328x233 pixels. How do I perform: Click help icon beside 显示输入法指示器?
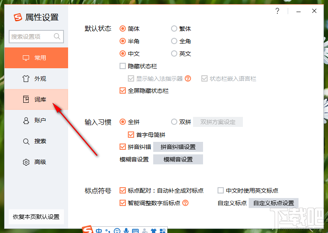click(188, 79)
